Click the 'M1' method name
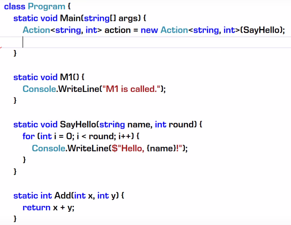291x225 pixels. [66, 77]
